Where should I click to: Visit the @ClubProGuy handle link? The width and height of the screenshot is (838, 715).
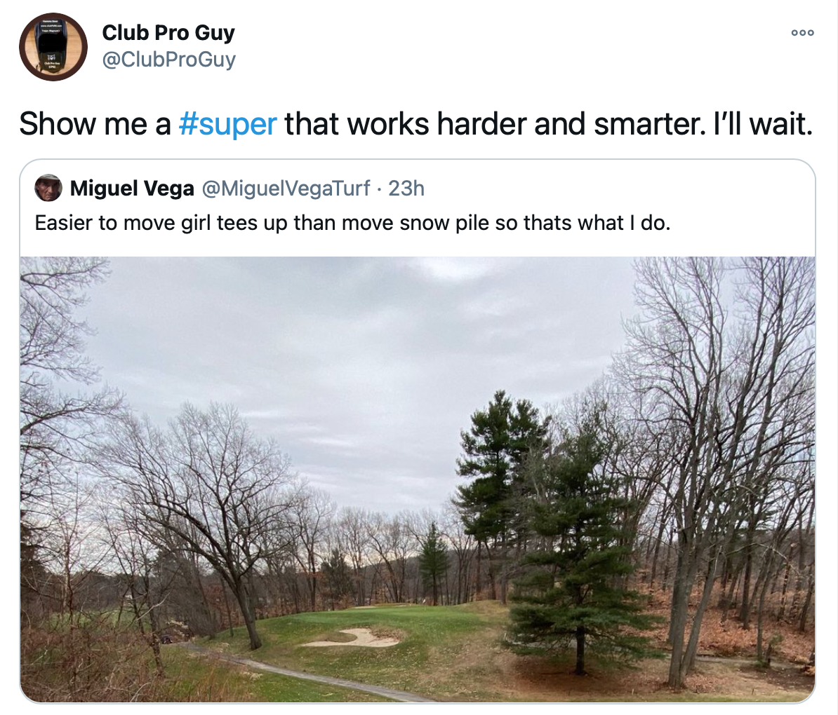(x=168, y=60)
